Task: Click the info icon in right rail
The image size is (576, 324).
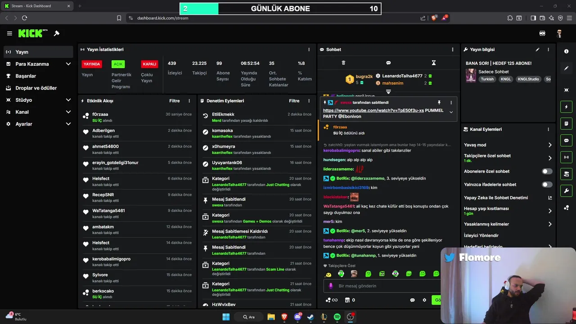Action: pos(566,51)
